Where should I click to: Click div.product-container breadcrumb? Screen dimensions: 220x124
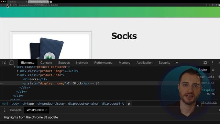tap(83, 104)
